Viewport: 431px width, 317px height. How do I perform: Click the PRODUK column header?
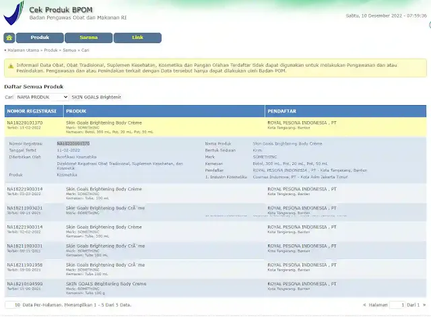click(x=164, y=111)
